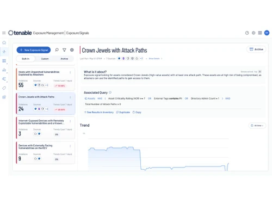Click +4 sources badge on Crown Jewels card

[47, 109]
